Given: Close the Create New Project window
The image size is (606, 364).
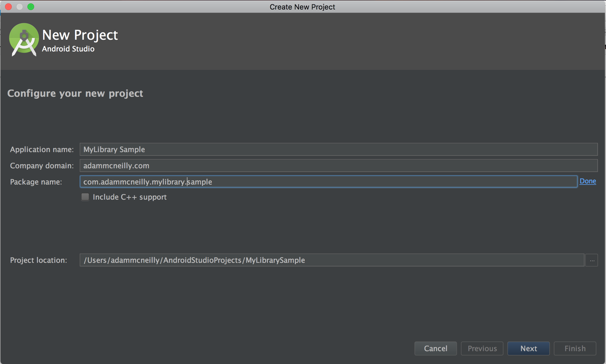Looking at the screenshot, I should [x=8, y=7].
